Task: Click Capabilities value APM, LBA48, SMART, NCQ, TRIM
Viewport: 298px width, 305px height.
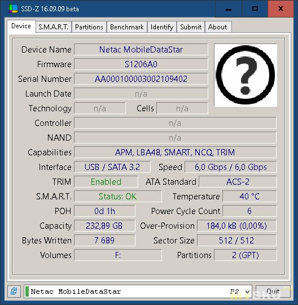Action: (x=175, y=152)
